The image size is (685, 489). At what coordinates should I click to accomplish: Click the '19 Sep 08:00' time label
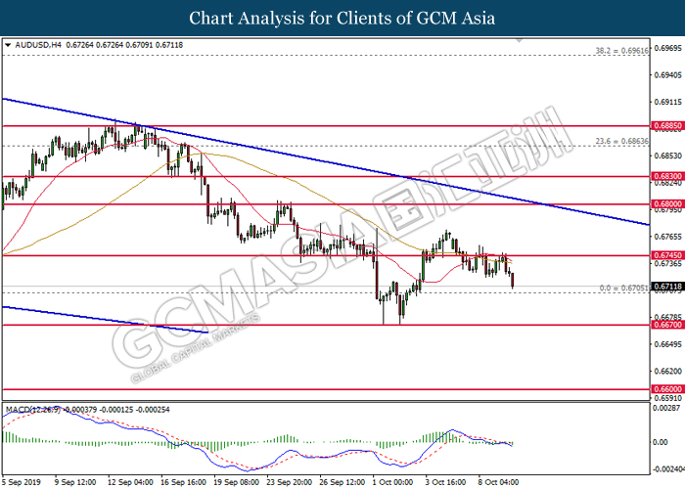point(237,482)
